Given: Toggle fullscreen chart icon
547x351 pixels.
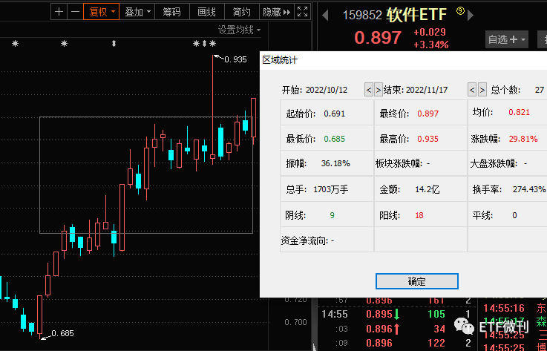Looking at the screenshot, I should coord(303,12).
